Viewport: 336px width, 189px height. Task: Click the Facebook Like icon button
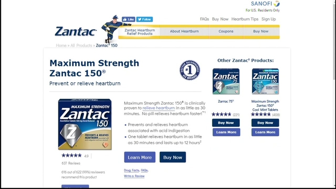point(129,19)
